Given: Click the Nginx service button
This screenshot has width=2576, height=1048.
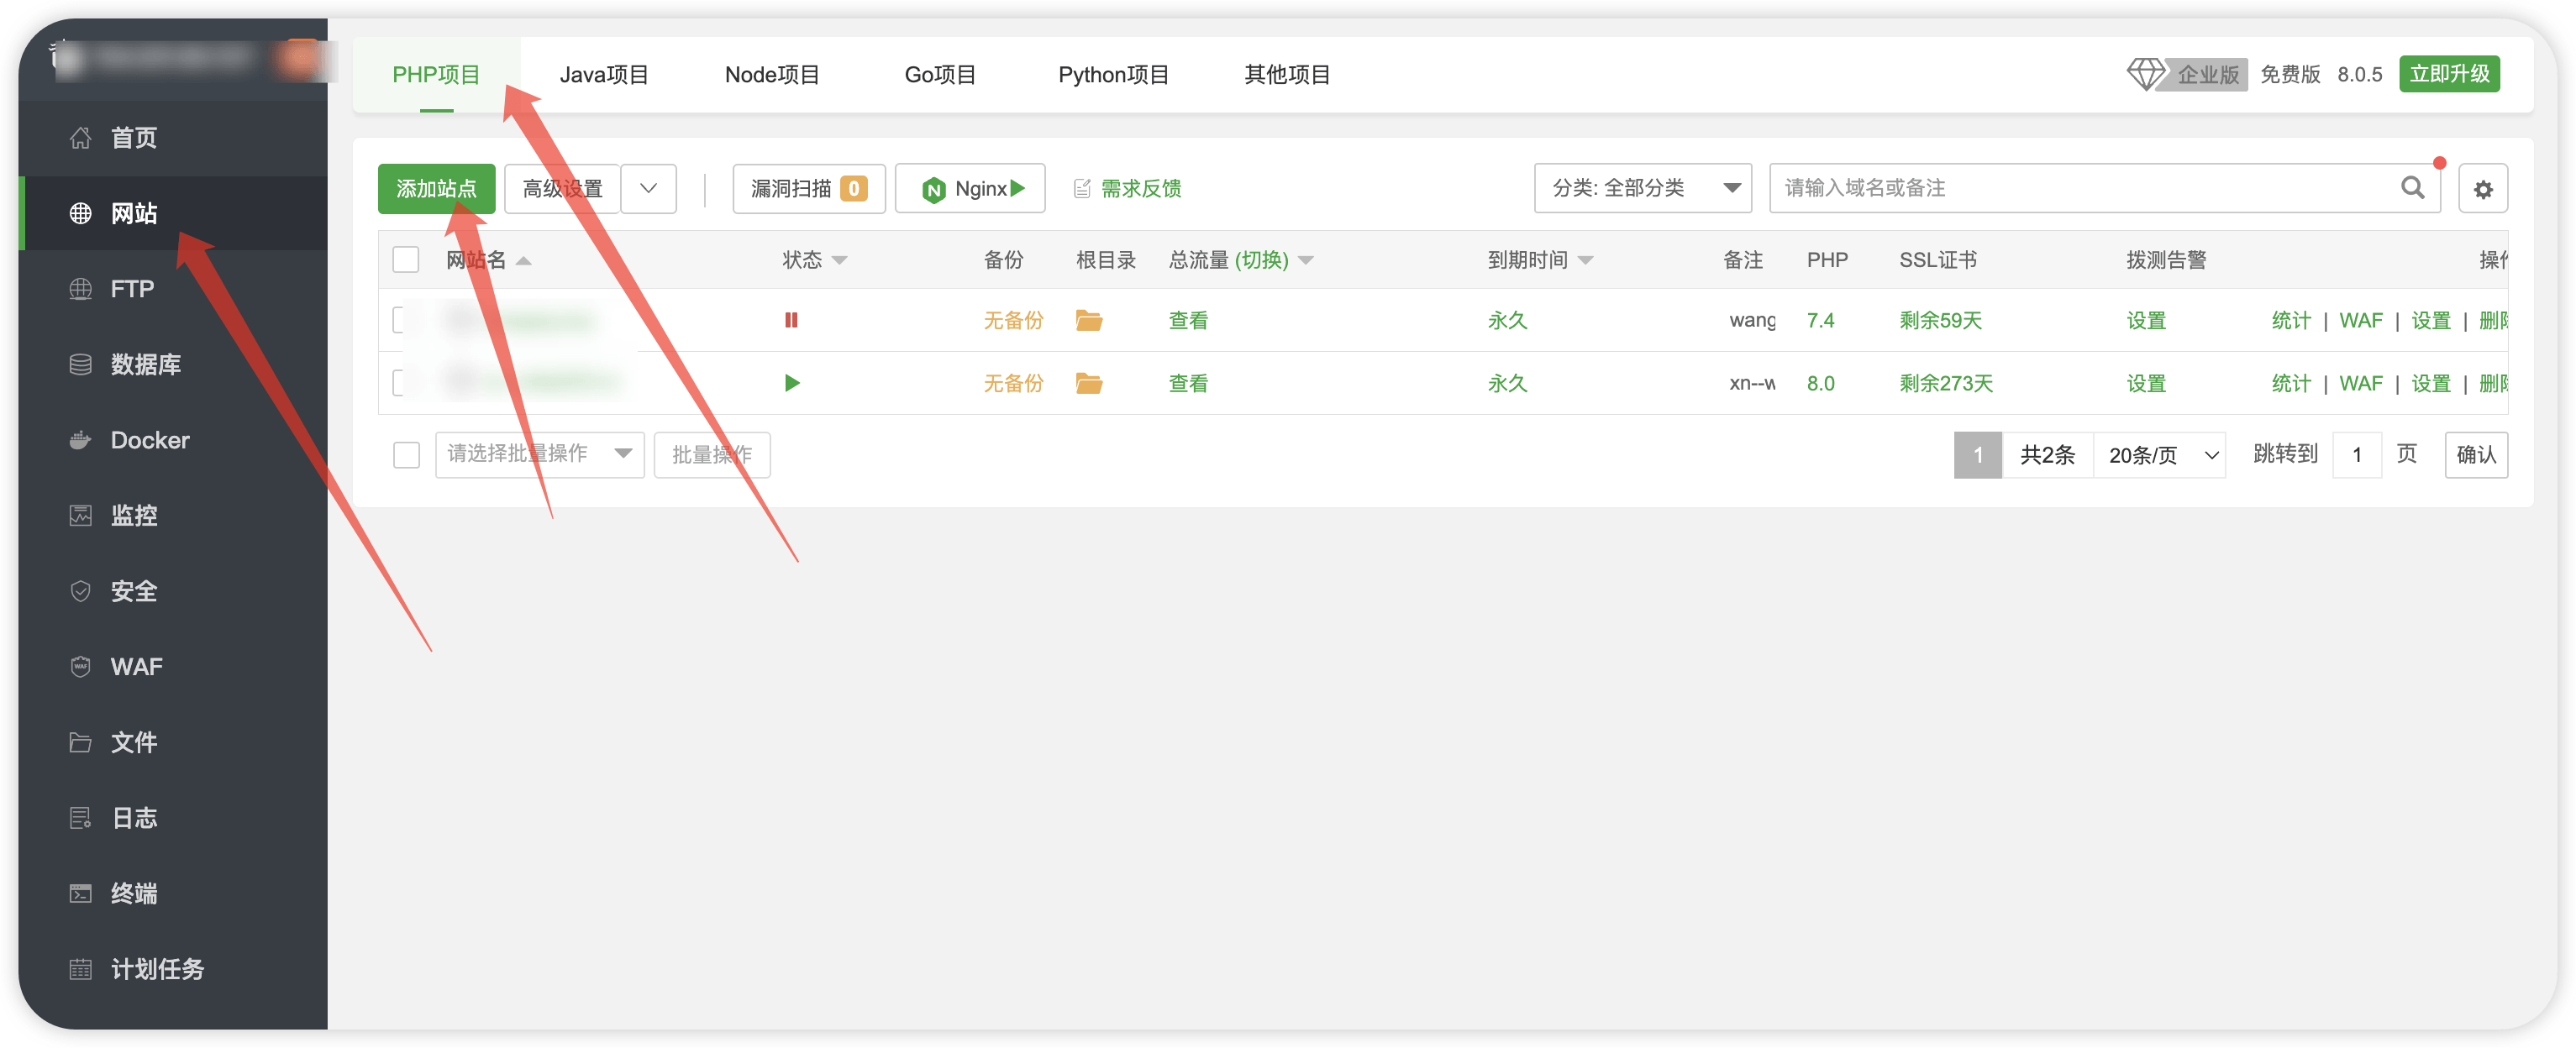Looking at the screenshot, I should (969, 189).
